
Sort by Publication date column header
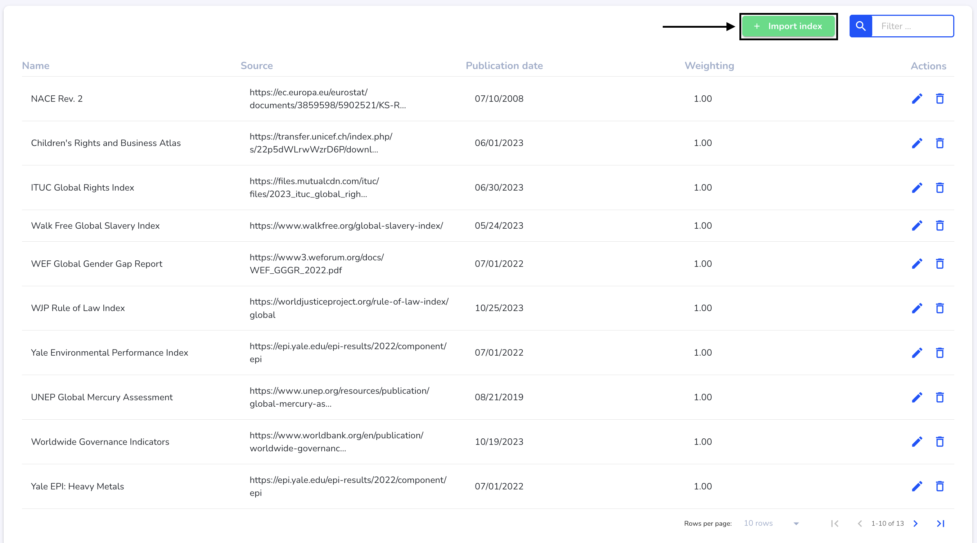pos(504,65)
